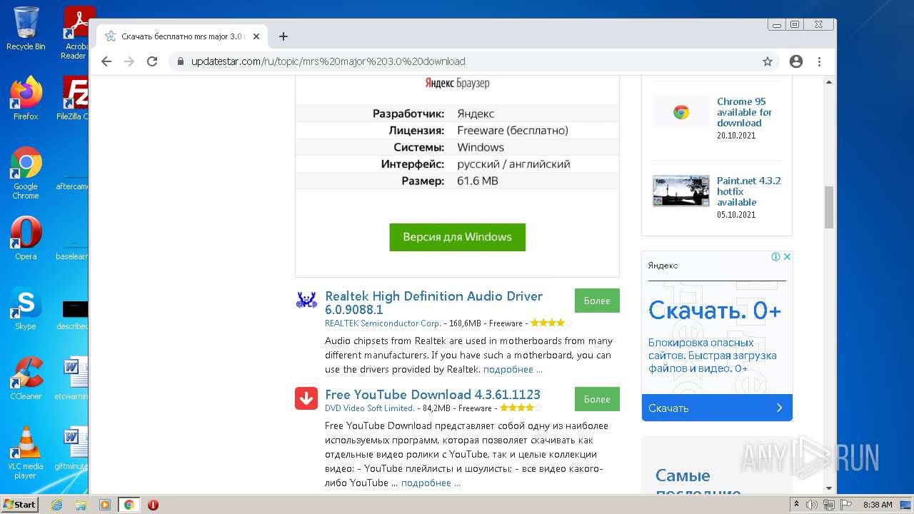This screenshot has width=914, height=514.
Task: Open Free YouTube Download 4.3.61.1123 title link
Action: point(433,394)
